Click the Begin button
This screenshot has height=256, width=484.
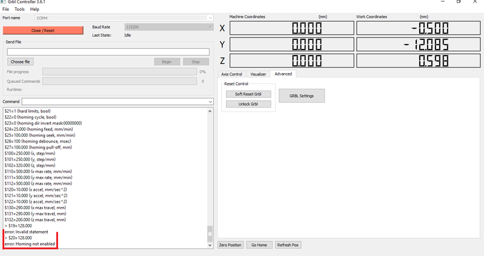pos(167,62)
